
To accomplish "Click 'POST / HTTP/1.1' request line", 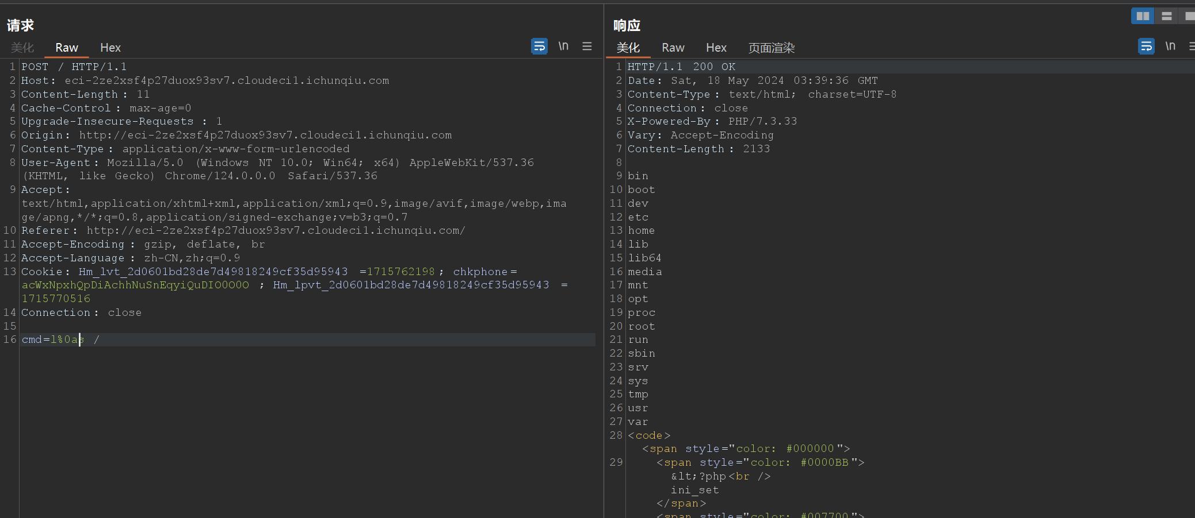I will click(x=74, y=67).
